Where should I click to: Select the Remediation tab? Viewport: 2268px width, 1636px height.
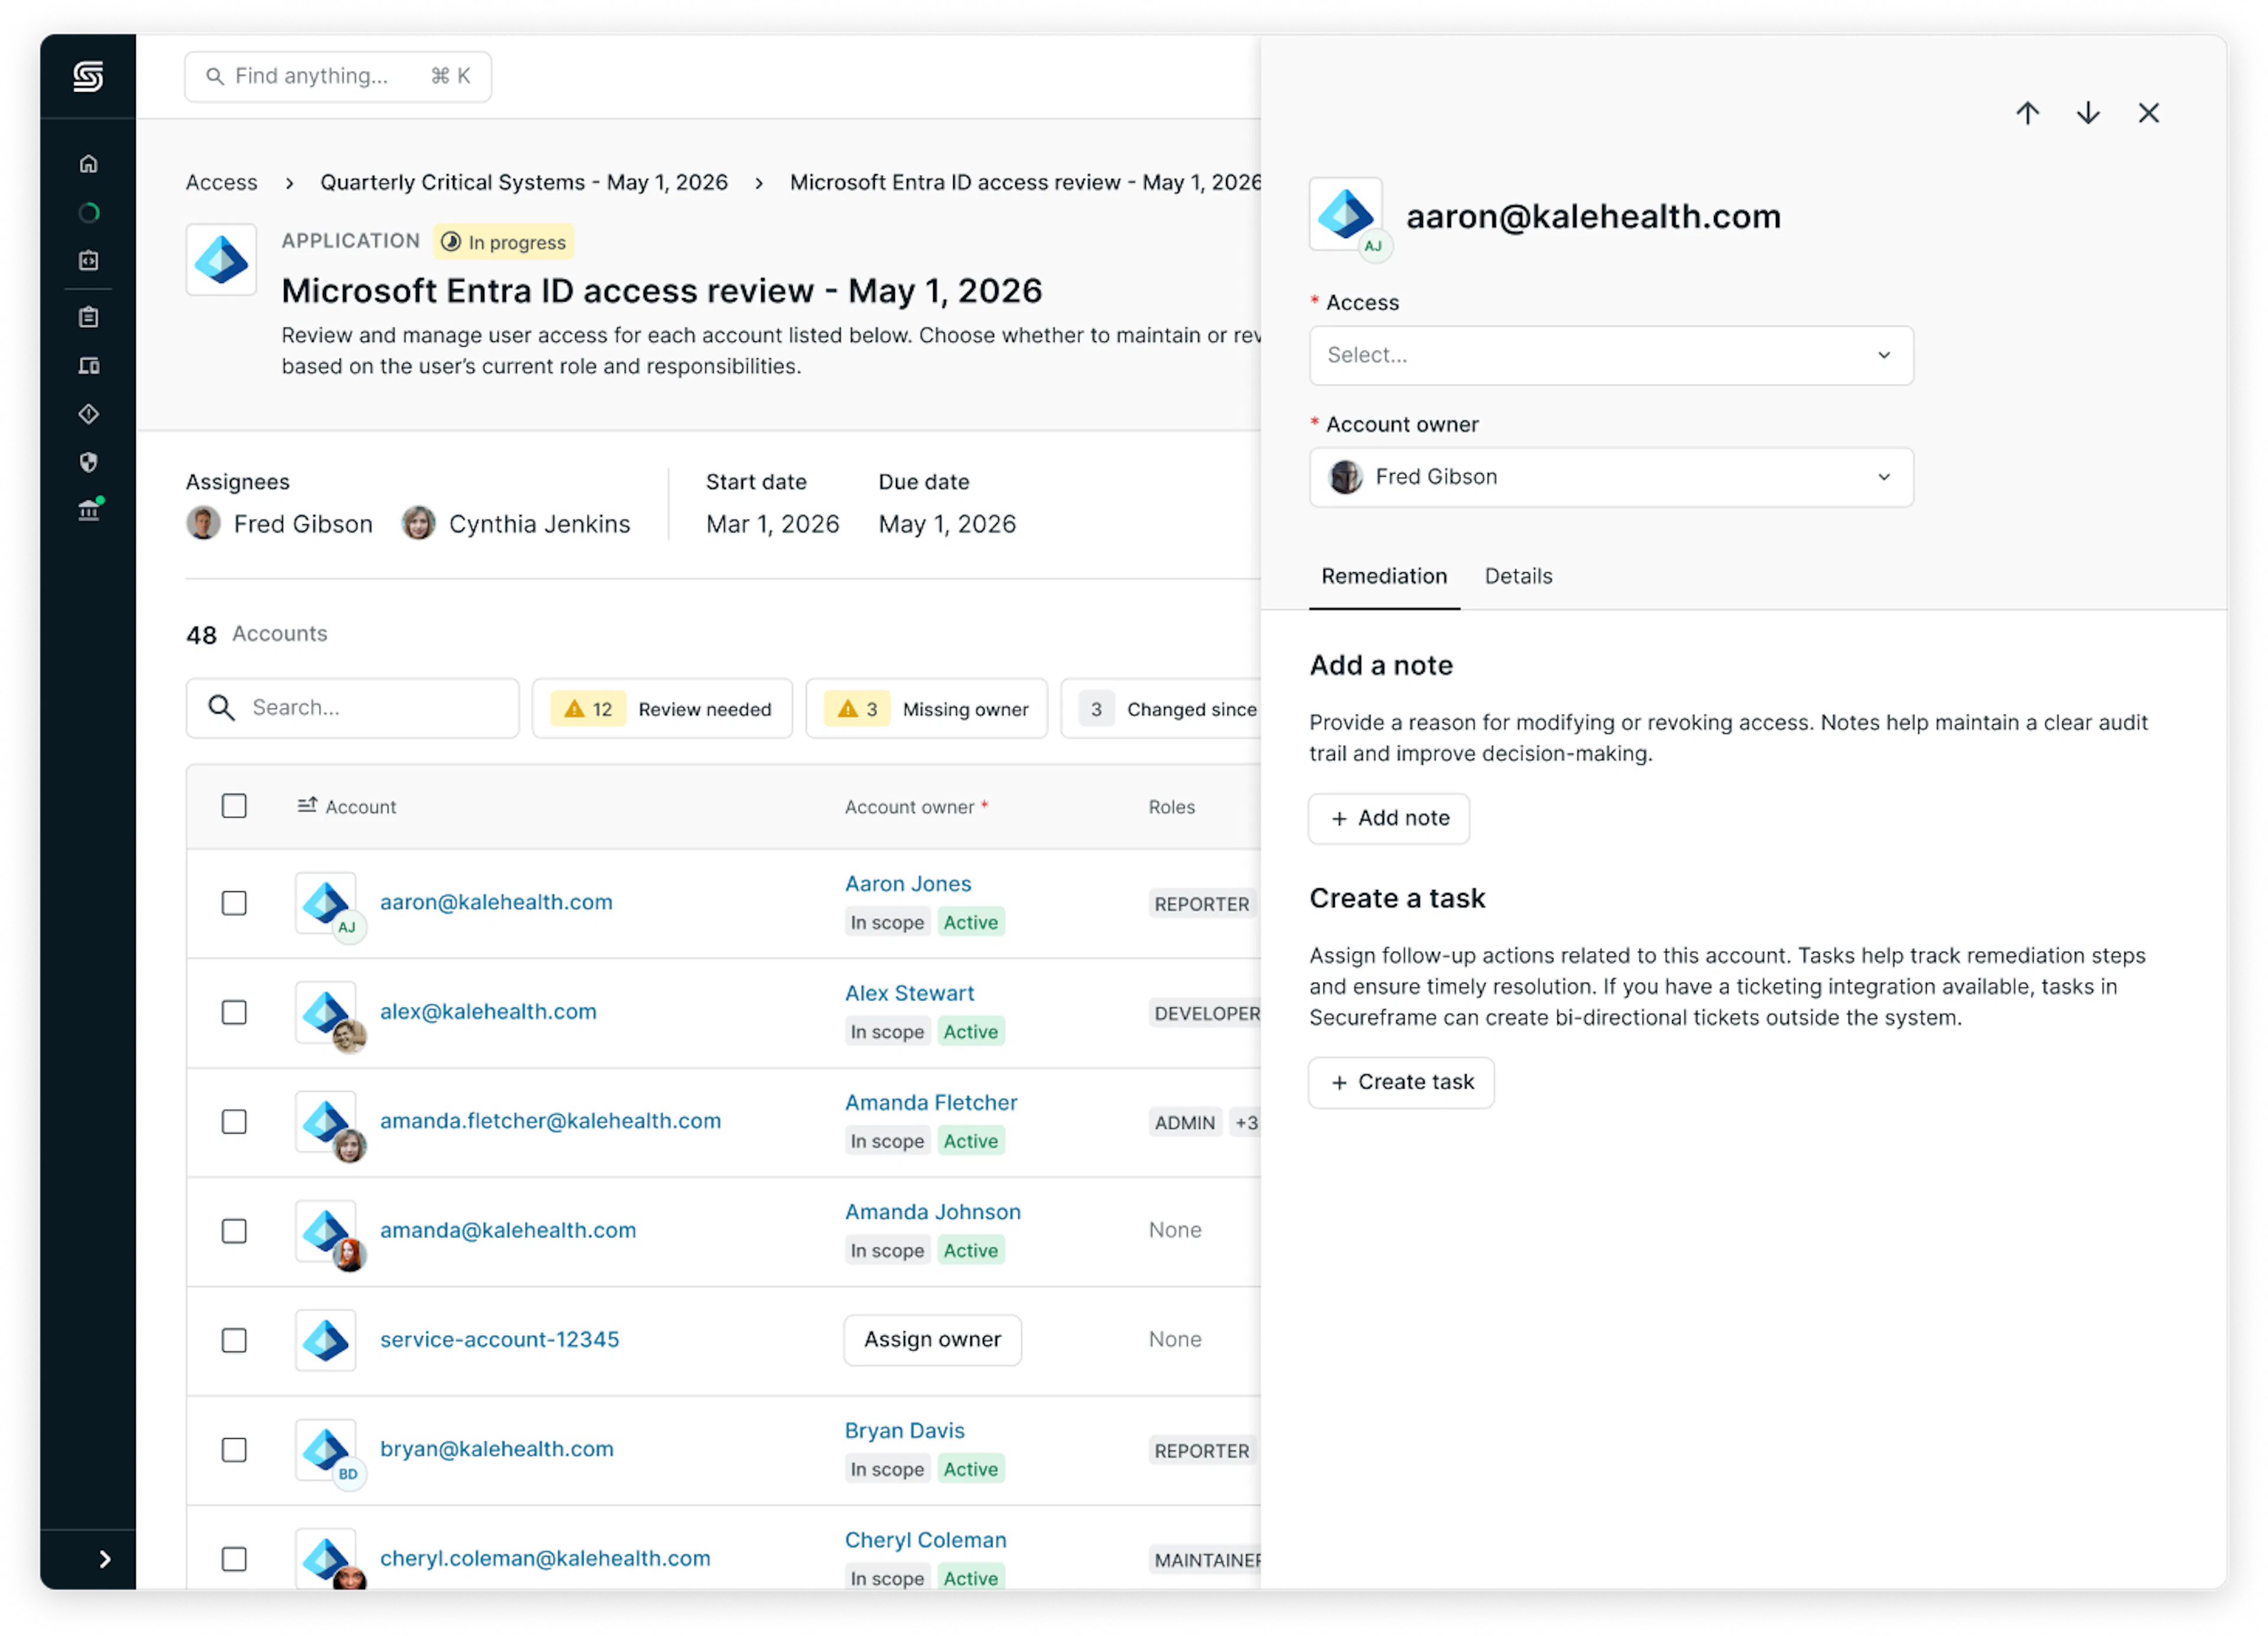point(1384,576)
